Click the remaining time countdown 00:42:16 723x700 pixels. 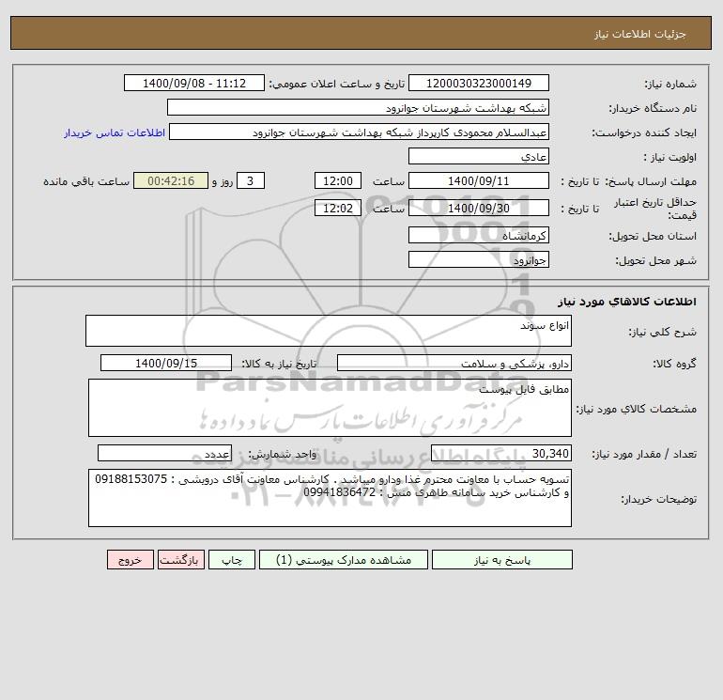(x=171, y=181)
